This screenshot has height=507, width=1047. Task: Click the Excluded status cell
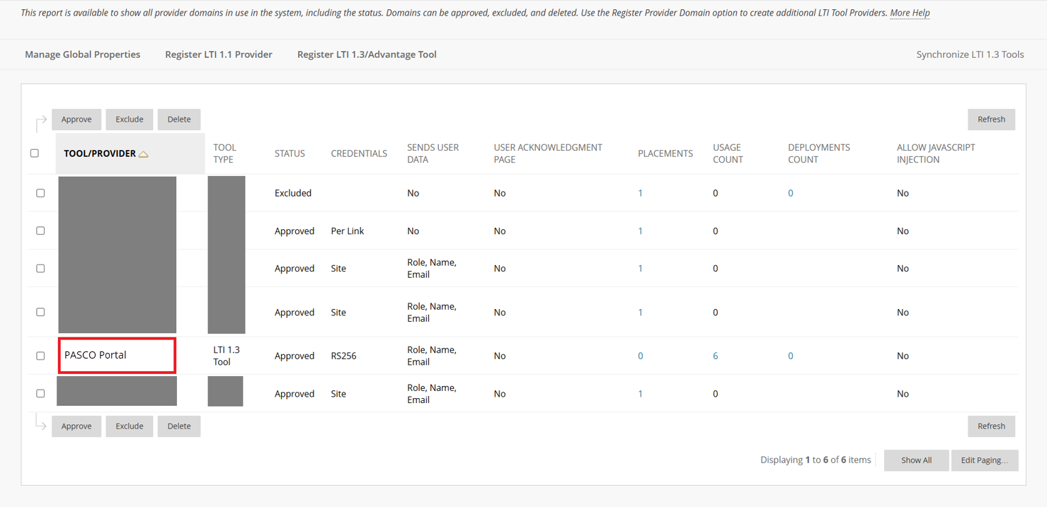tap(293, 193)
